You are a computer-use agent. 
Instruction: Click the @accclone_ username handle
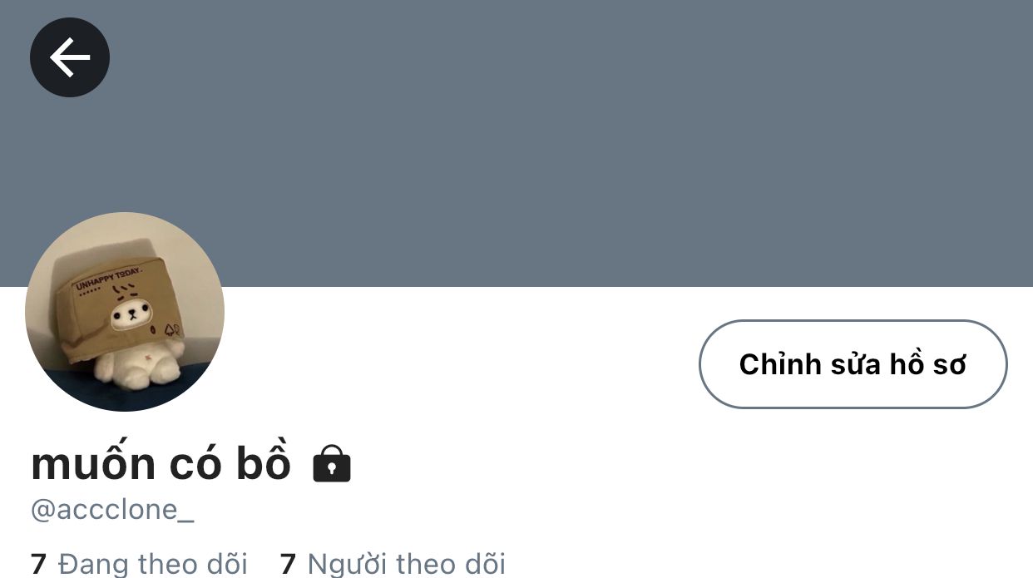[x=112, y=510]
